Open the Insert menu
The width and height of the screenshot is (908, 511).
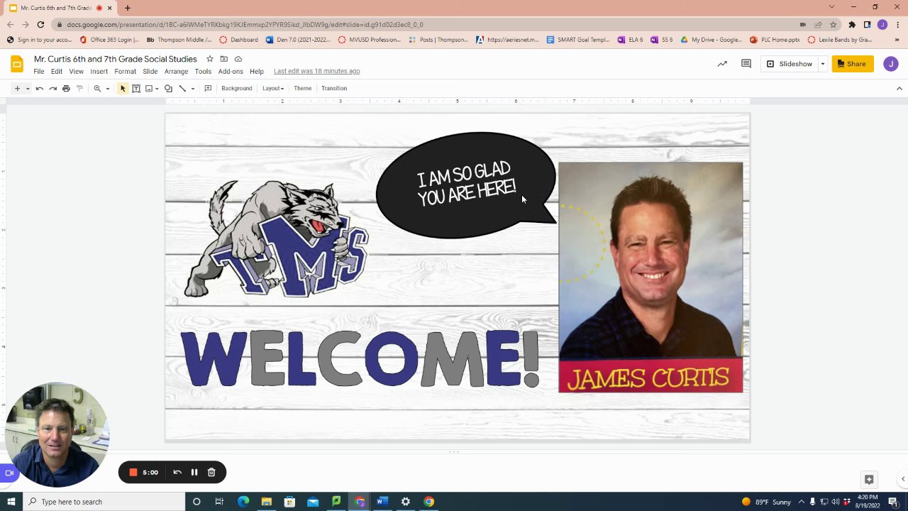coord(99,72)
